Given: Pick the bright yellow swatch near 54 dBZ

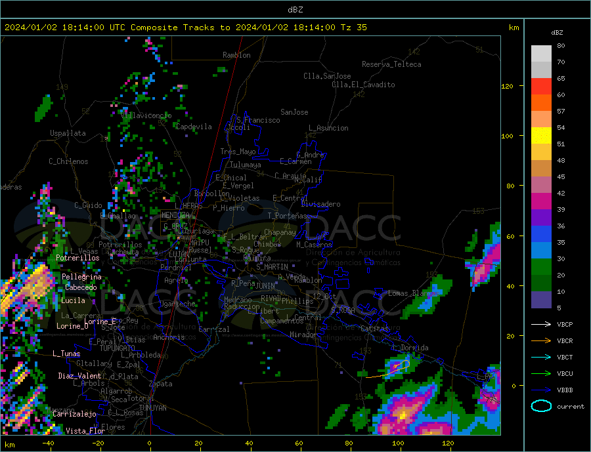Looking at the screenshot, I should pos(541,136).
